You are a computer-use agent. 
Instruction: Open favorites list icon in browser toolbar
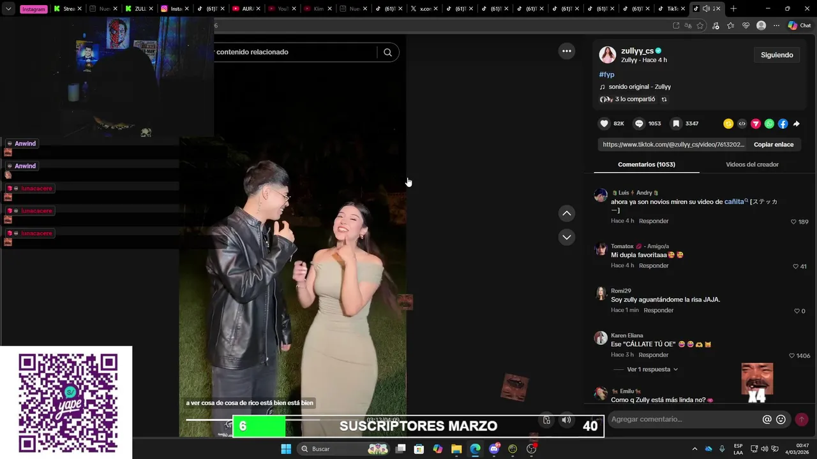[x=730, y=25]
